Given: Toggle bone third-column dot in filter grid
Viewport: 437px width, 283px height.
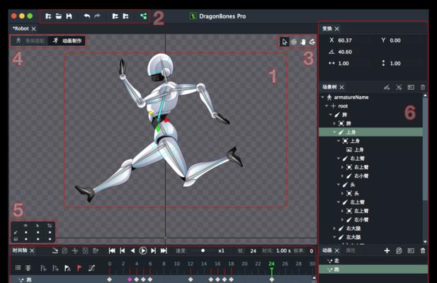Looking at the screenshot, I should pos(50,232).
